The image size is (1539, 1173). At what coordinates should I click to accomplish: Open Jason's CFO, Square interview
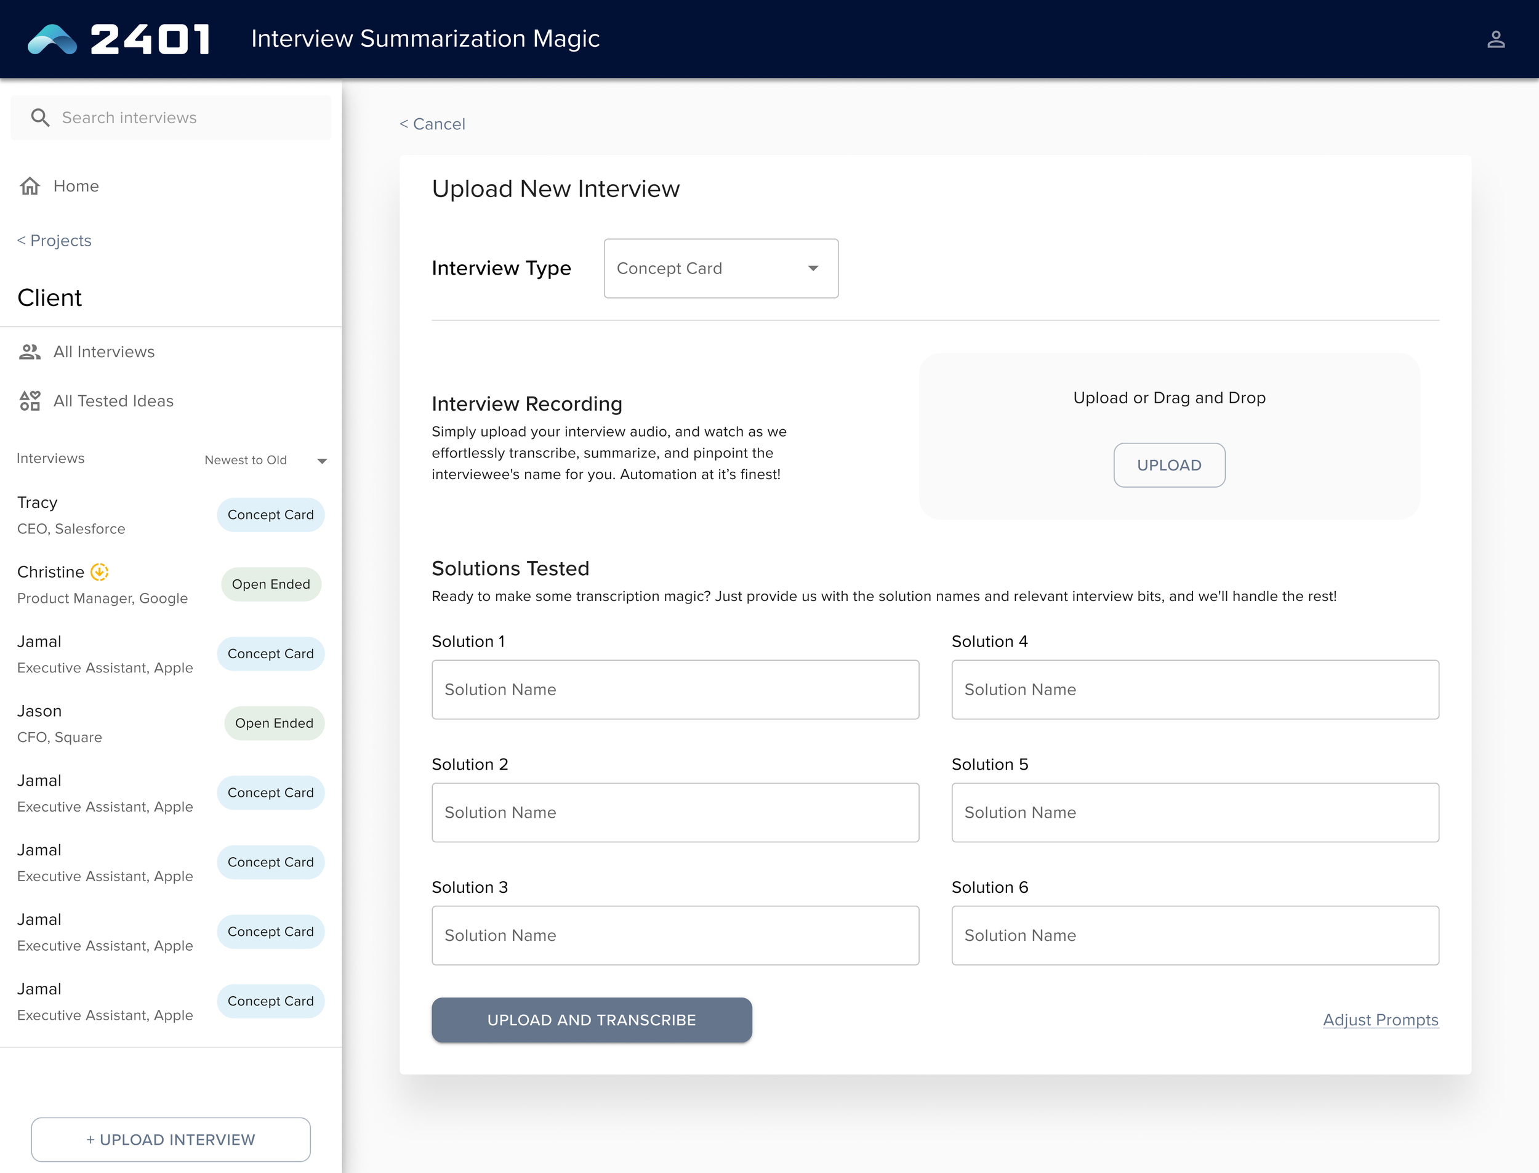pyautogui.click(x=60, y=724)
